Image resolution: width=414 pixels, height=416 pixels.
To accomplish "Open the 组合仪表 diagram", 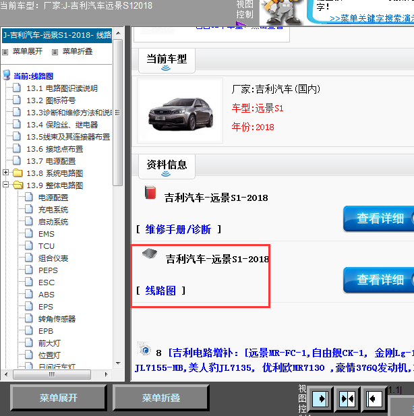I will (x=53, y=258).
